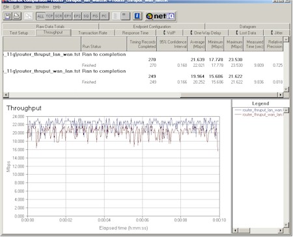
Task: Switch to the Jitter tab
Action: (277, 33)
